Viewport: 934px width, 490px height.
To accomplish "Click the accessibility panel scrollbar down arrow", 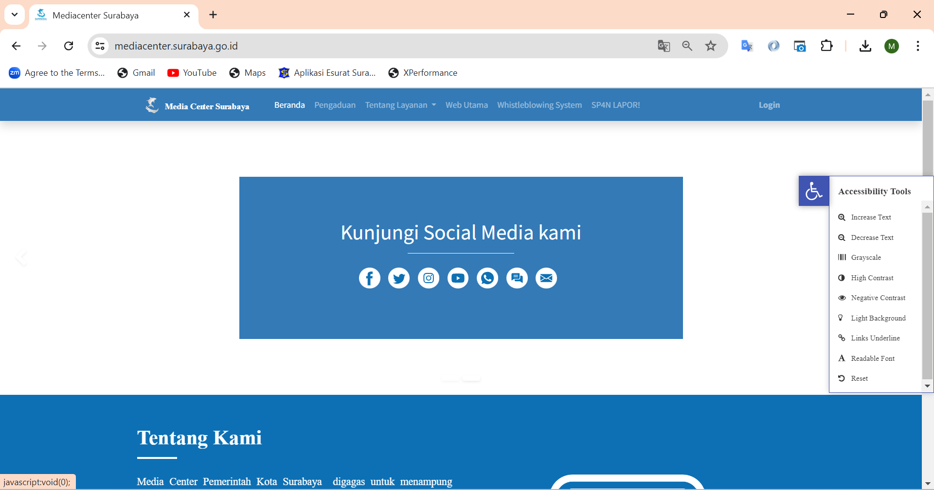I will pos(928,386).
